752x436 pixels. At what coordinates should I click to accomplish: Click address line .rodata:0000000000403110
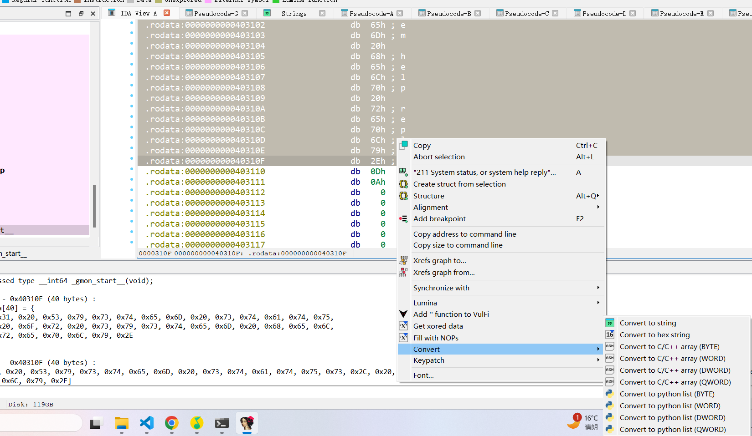(205, 172)
